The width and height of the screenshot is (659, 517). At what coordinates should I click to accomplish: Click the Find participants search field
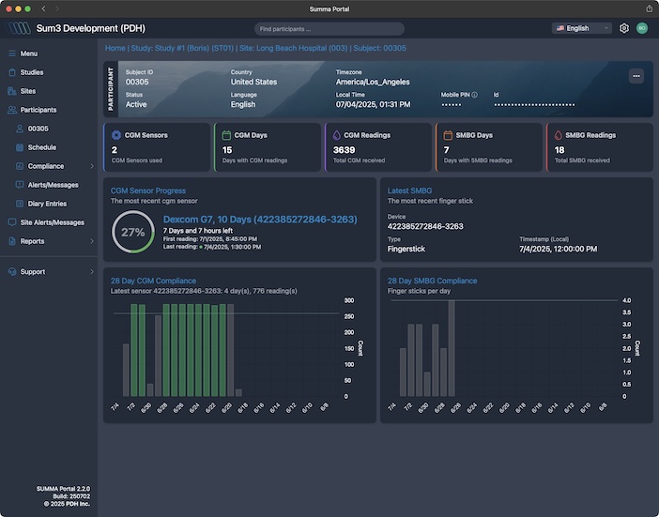[x=329, y=29]
